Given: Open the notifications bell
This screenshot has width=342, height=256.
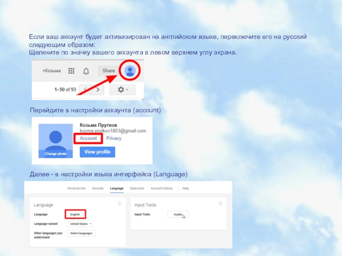Looking at the screenshot, I should [x=86, y=71].
